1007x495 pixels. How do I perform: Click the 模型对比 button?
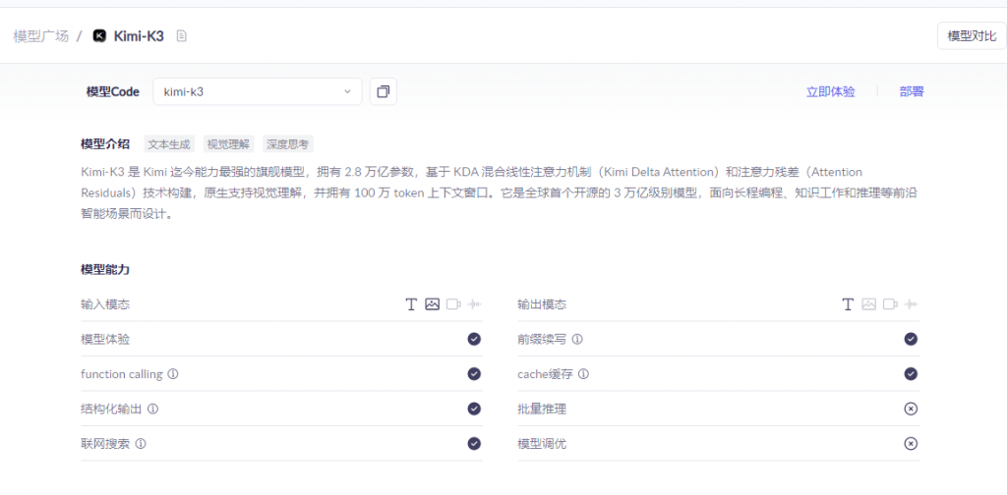pyautogui.click(x=972, y=36)
